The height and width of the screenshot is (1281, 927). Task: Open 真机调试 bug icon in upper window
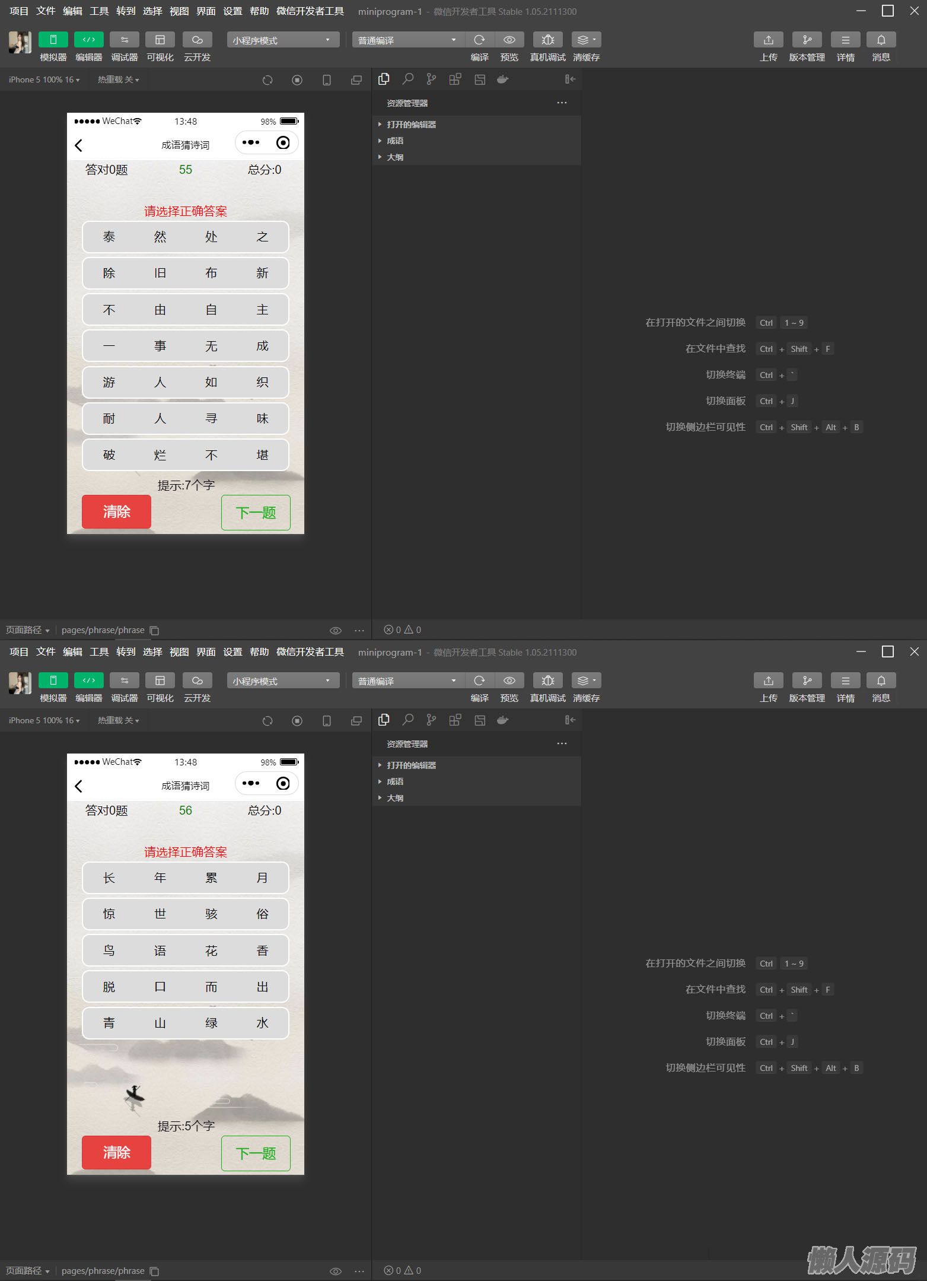pos(548,40)
